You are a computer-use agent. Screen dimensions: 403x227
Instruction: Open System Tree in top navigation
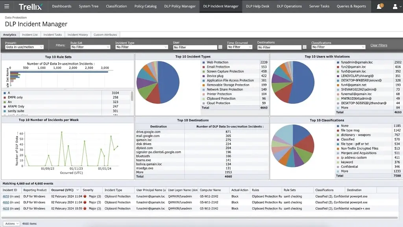point(89,6)
